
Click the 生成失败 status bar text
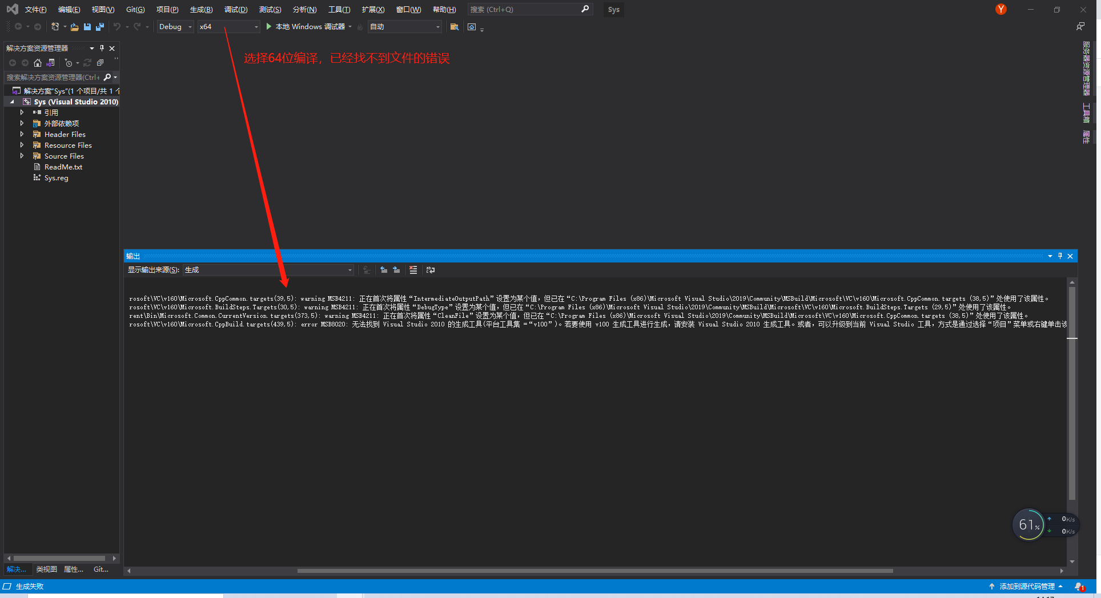tap(30, 586)
